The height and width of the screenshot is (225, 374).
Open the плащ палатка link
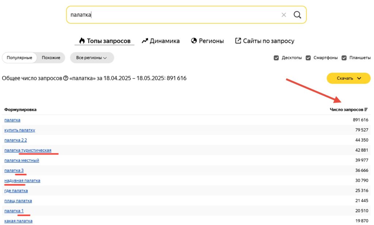[x=18, y=201]
